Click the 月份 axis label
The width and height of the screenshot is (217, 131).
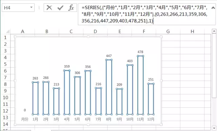pos(25,119)
